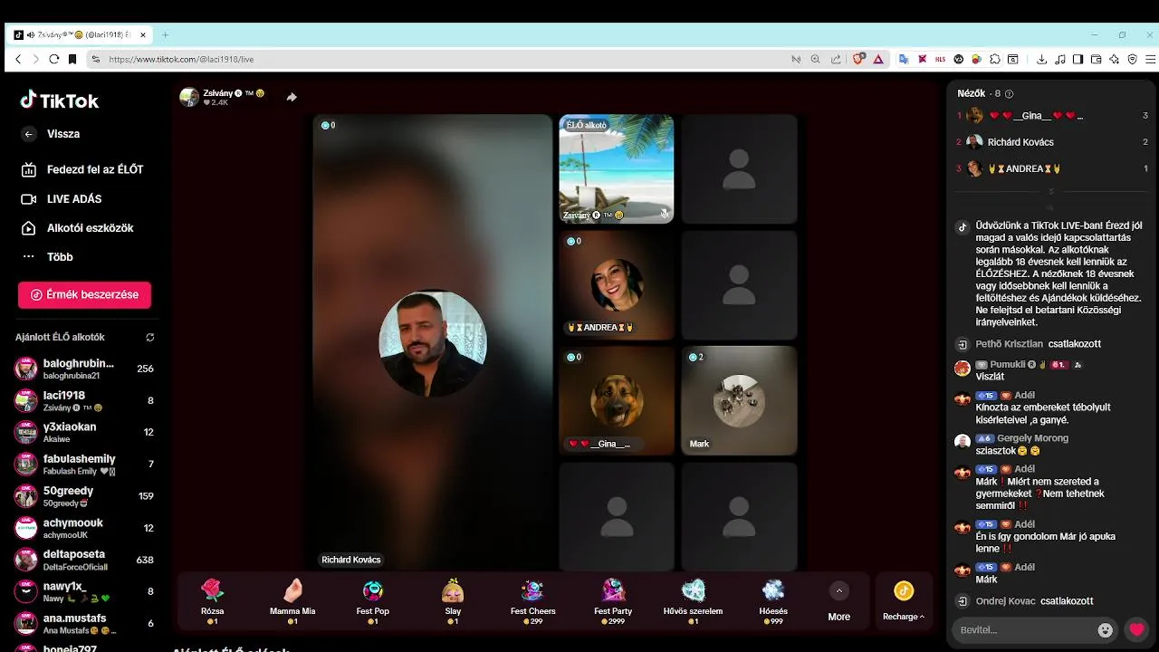Open the translate extension icon
This screenshot has width=1159, height=652.
pos(904,59)
